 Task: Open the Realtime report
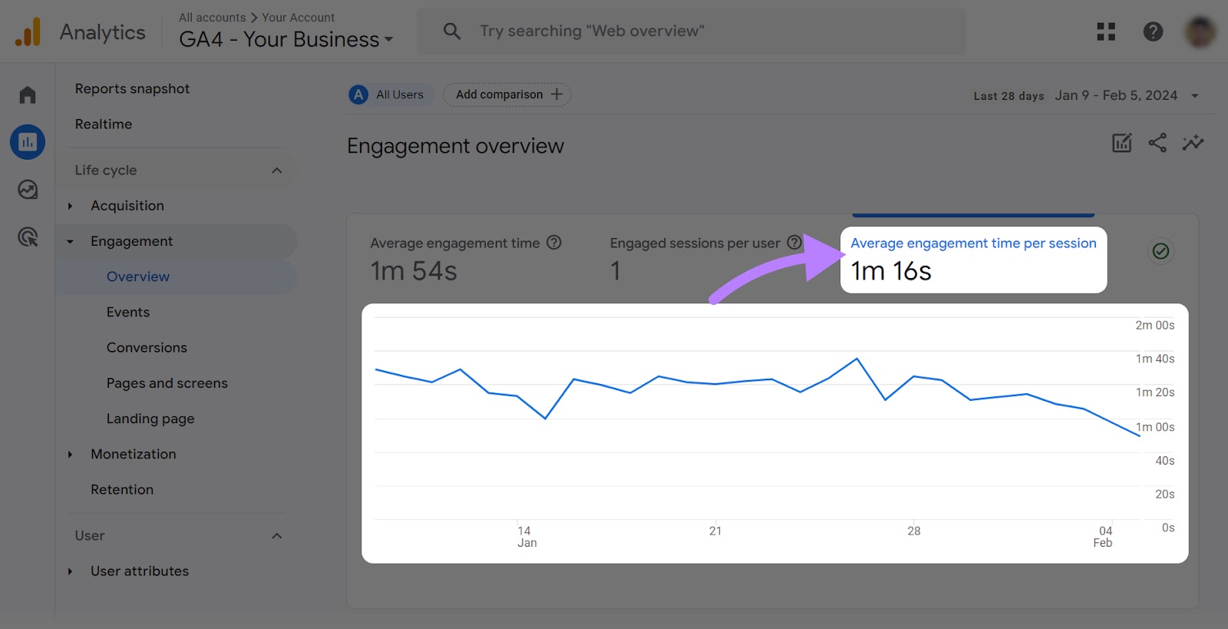click(x=104, y=124)
